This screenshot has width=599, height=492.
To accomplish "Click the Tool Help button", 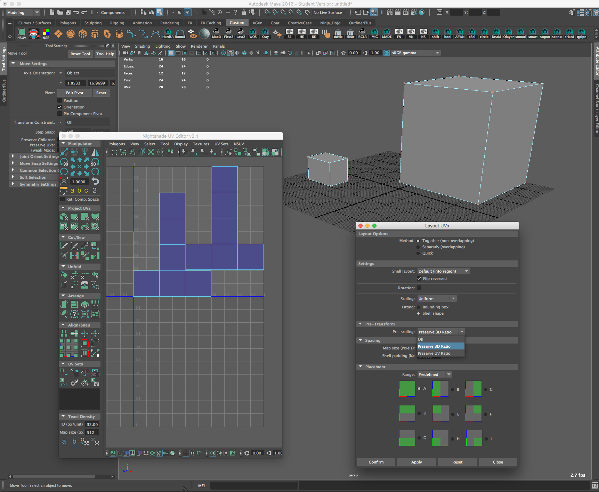I will click(105, 54).
